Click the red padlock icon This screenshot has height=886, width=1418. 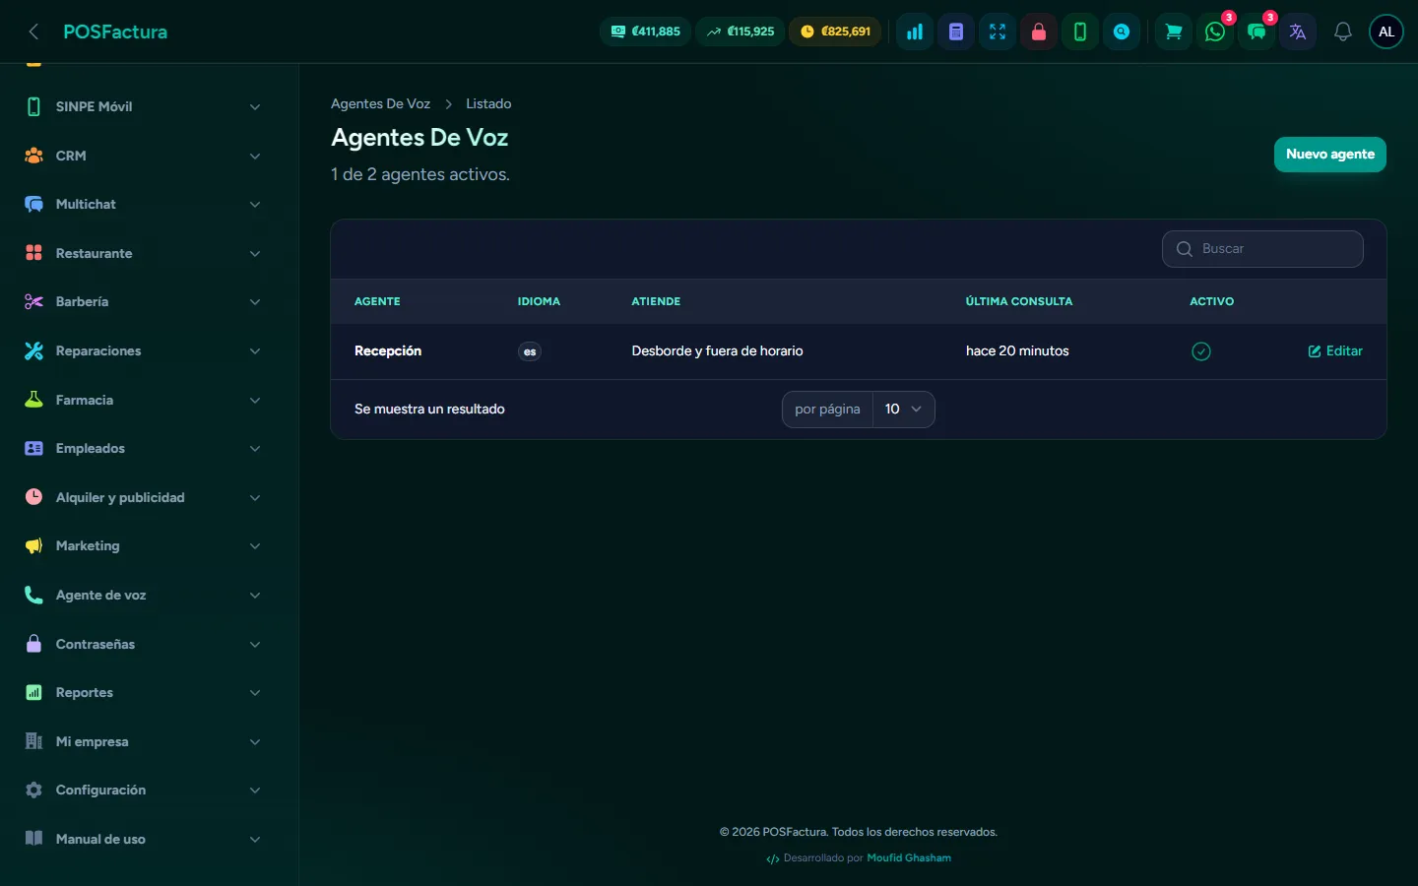[x=1039, y=32]
